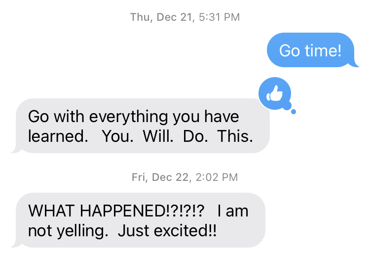Click the "5:31 PM" time text
This screenshot has width=370, height=257.
pyautogui.click(x=219, y=17)
